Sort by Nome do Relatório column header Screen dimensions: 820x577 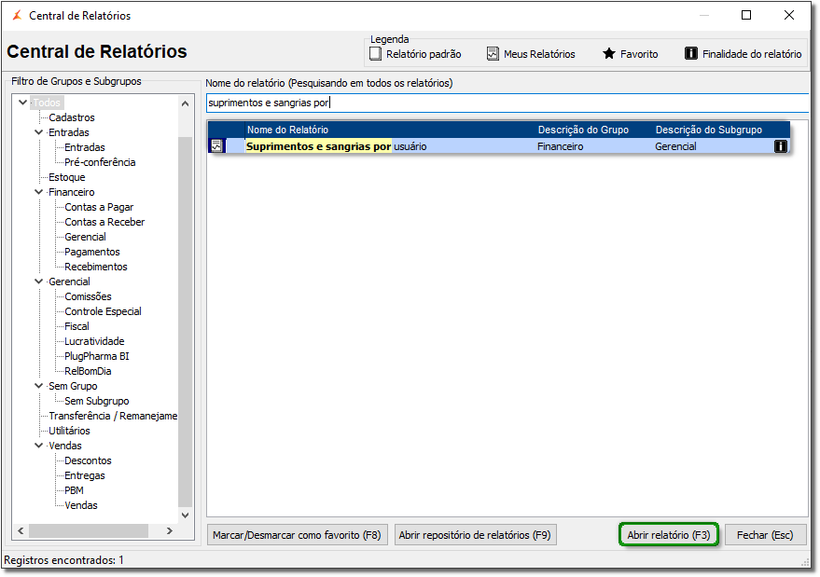391,130
